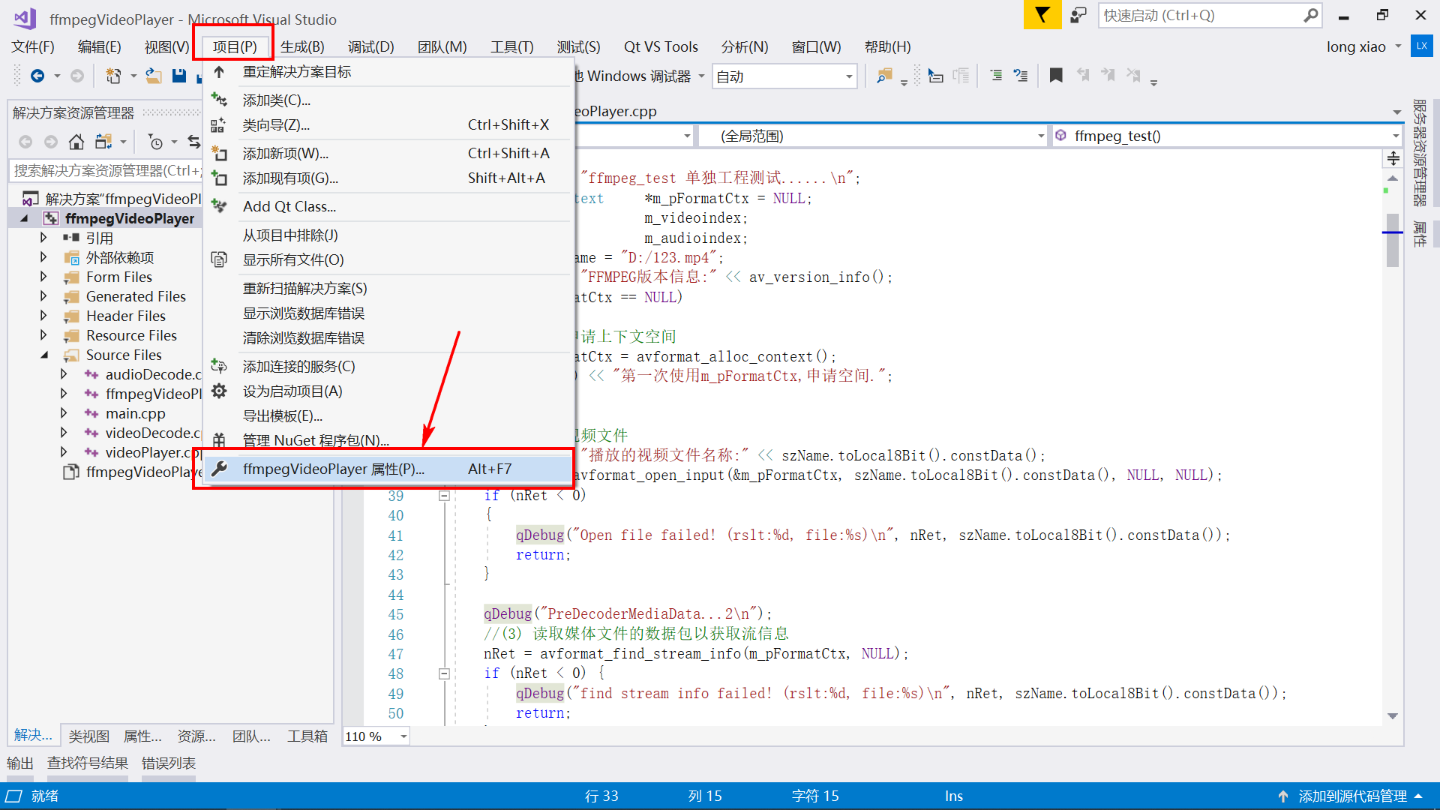
Task: Select ffmpegVideoPlayer 属性(P) menu entry
Action: (334, 469)
